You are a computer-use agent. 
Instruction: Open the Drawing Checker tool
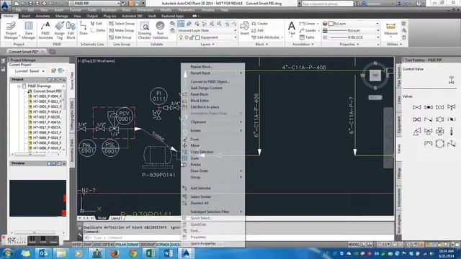pyautogui.click(x=144, y=30)
